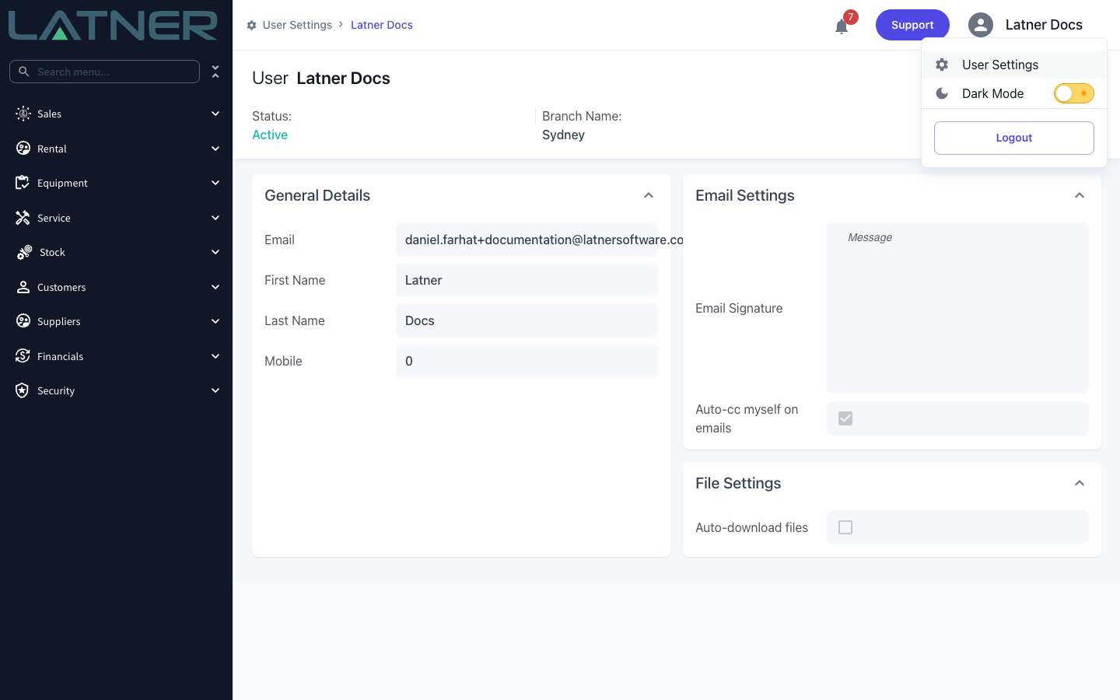Enable Auto-download files checkbox
The height and width of the screenshot is (700, 1120).
click(845, 527)
